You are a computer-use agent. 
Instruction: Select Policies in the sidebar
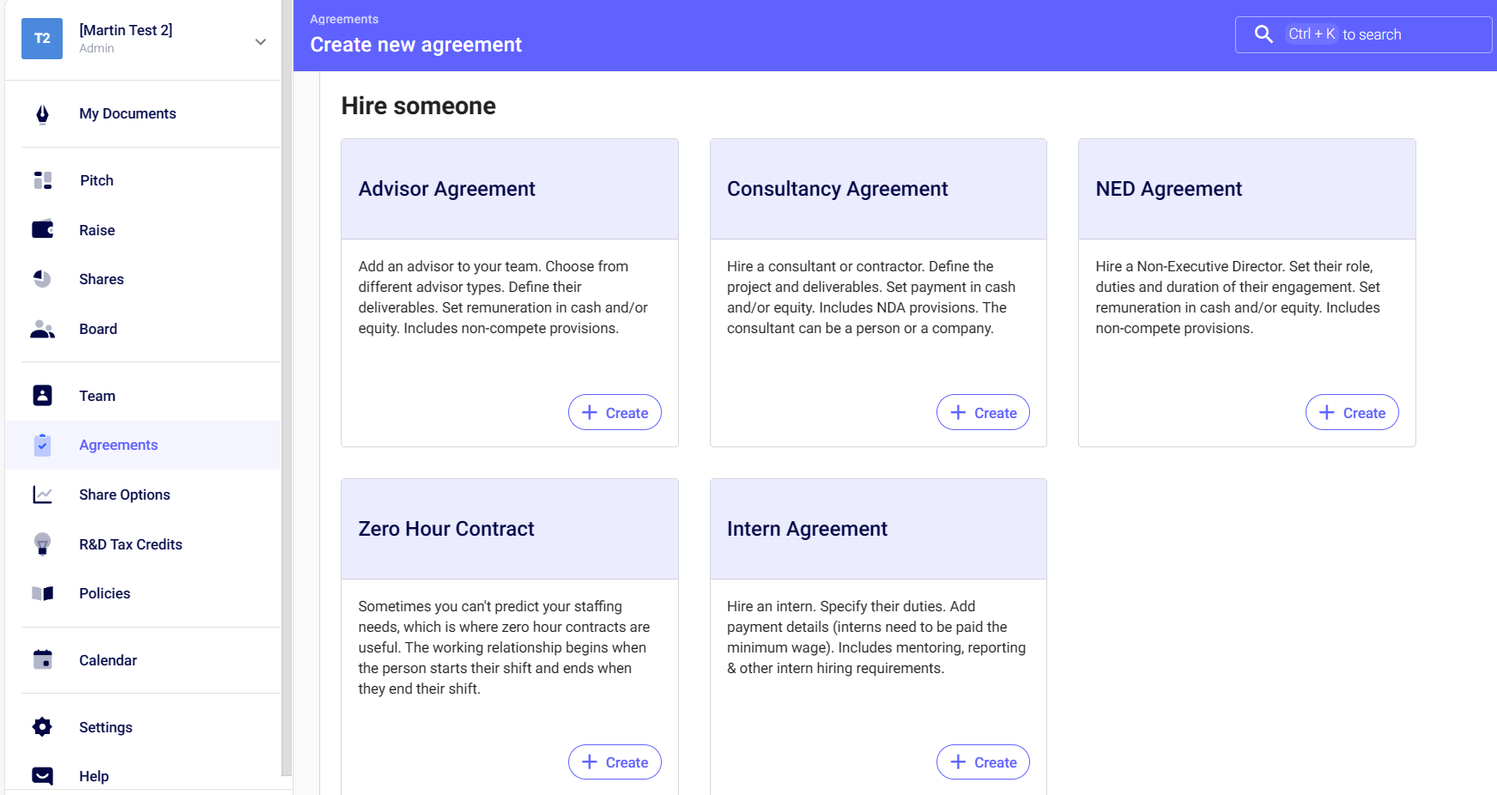pos(105,593)
